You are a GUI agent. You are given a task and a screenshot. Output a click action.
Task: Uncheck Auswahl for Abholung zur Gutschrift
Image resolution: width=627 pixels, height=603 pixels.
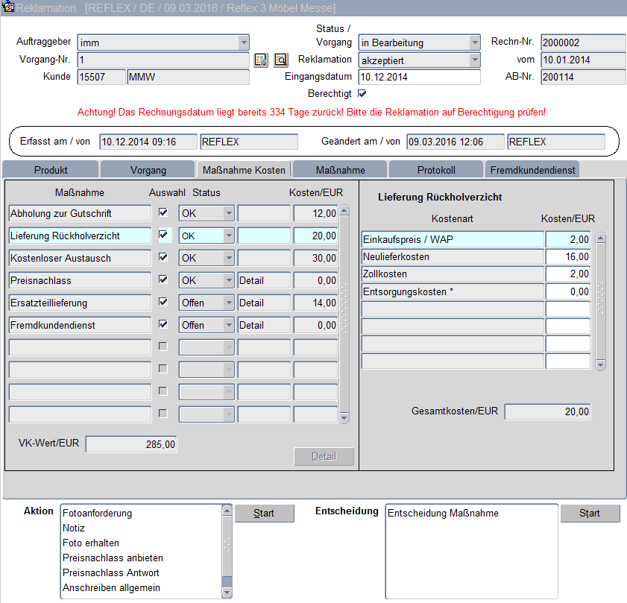point(163,213)
